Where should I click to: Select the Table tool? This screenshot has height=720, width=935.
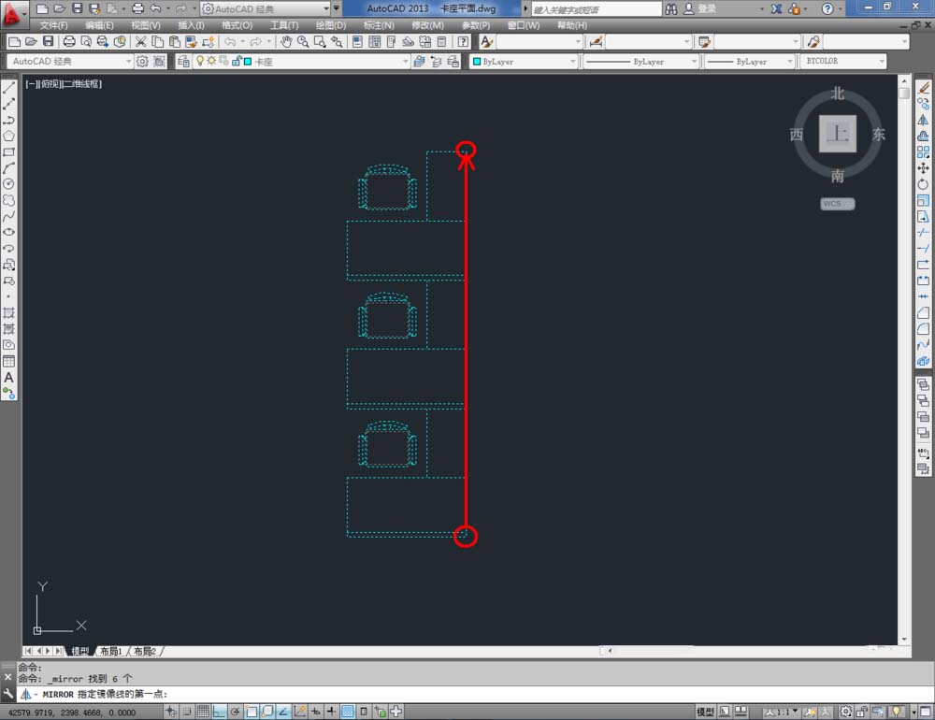(x=9, y=362)
